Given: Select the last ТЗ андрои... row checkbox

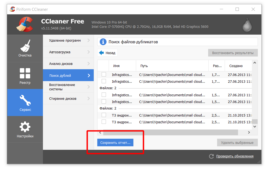Looking at the screenshot, I should coord(104,122).
